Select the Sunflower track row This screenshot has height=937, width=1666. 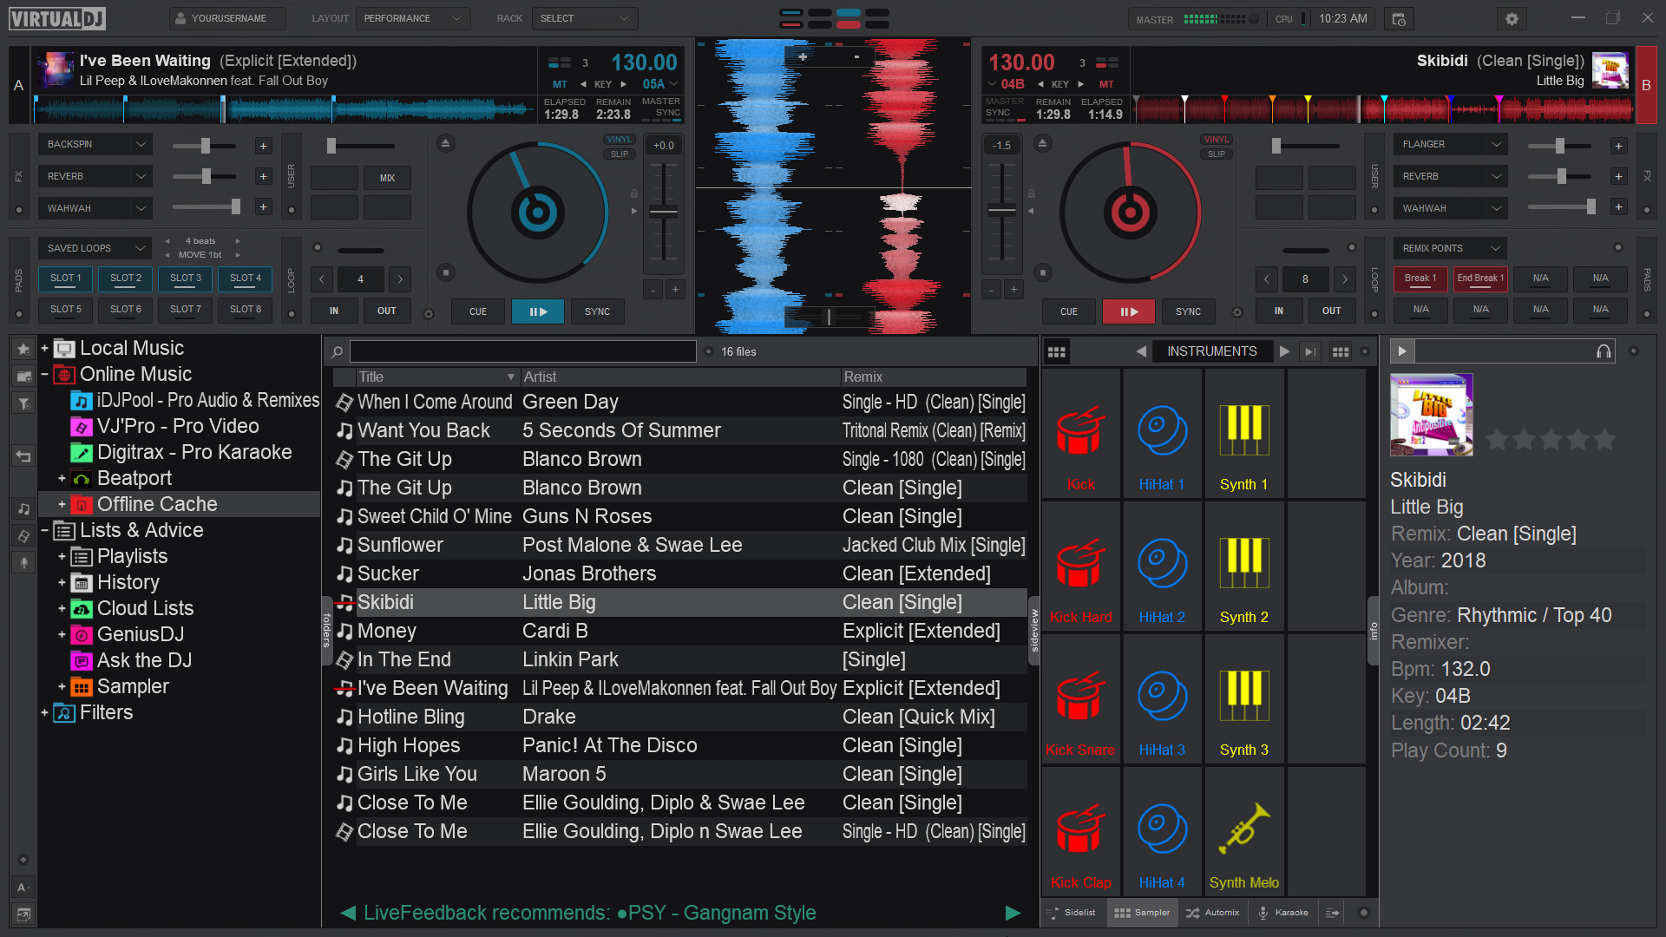pos(400,546)
